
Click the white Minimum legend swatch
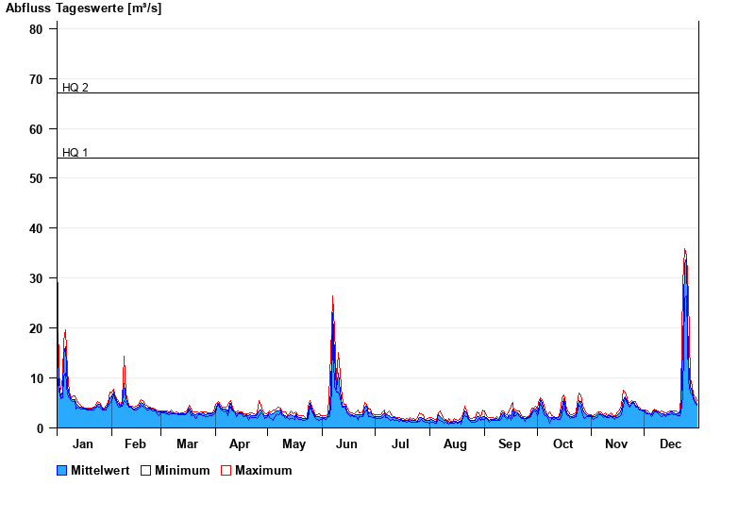click(x=145, y=470)
